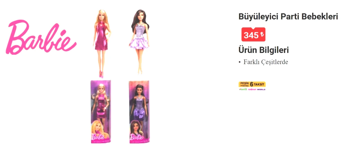Image resolution: width=348 pixels, height=151 pixels.
Task: Click blonde face portrait on pink box
Action: 98,126
